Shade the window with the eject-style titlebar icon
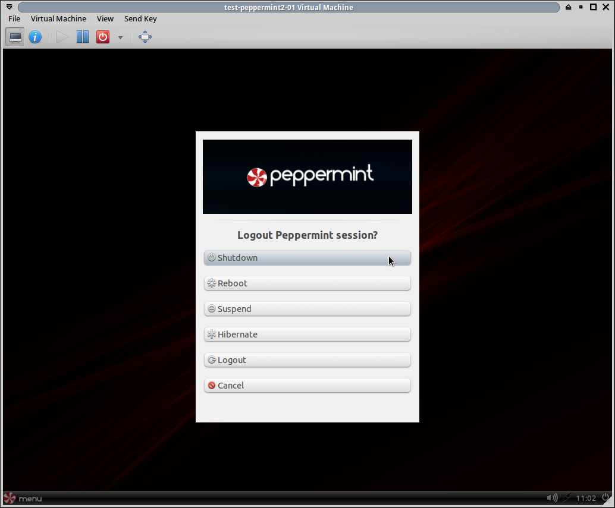The height and width of the screenshot is (508, 615). pos(569,7)
